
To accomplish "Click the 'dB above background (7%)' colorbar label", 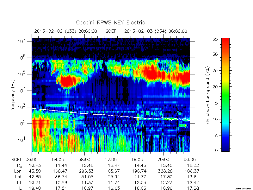I will click(x=208, y=95).
